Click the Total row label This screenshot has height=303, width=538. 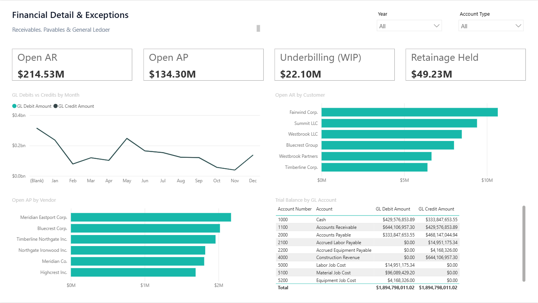click(283, 287)
